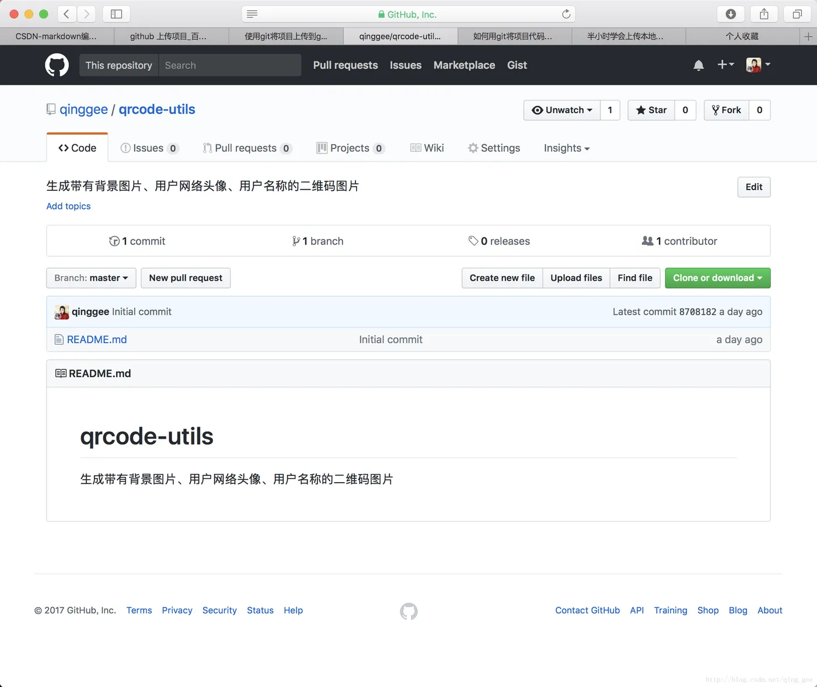
Task: Open the notifications bell icon
Action: (699, 65)
